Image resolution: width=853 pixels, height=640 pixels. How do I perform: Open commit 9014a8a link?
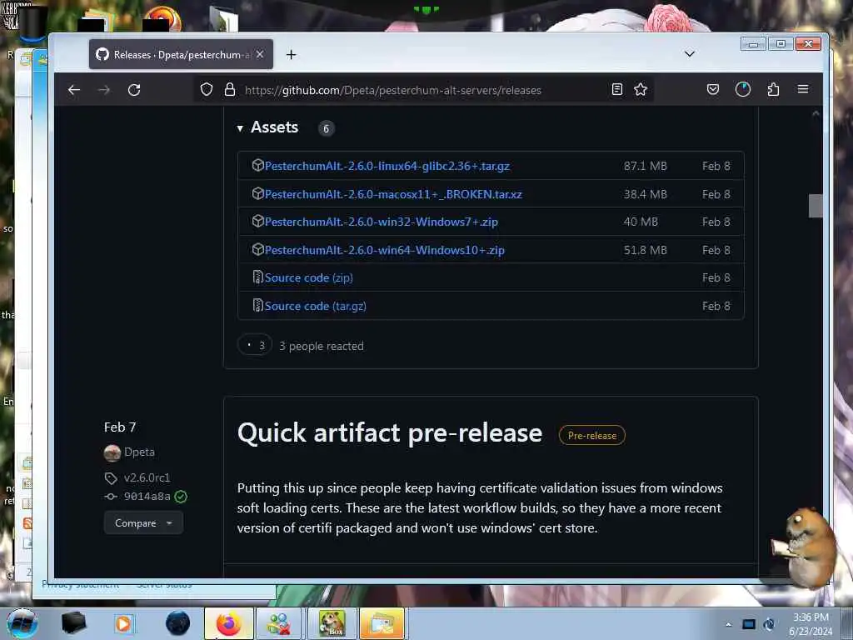pyautogui.click(x=147, y=497)
